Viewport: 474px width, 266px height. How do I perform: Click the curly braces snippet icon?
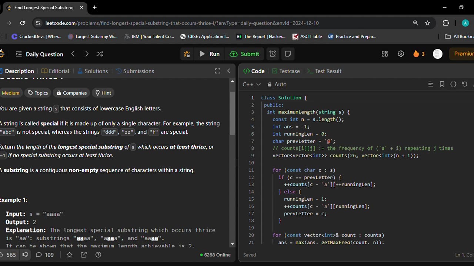point(453,84)
